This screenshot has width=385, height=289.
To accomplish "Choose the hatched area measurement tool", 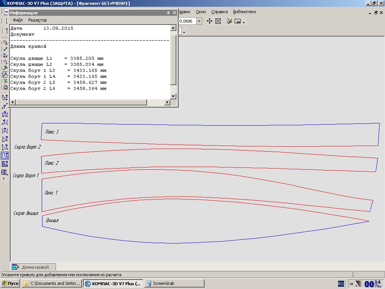I will [x=5, y=164].
